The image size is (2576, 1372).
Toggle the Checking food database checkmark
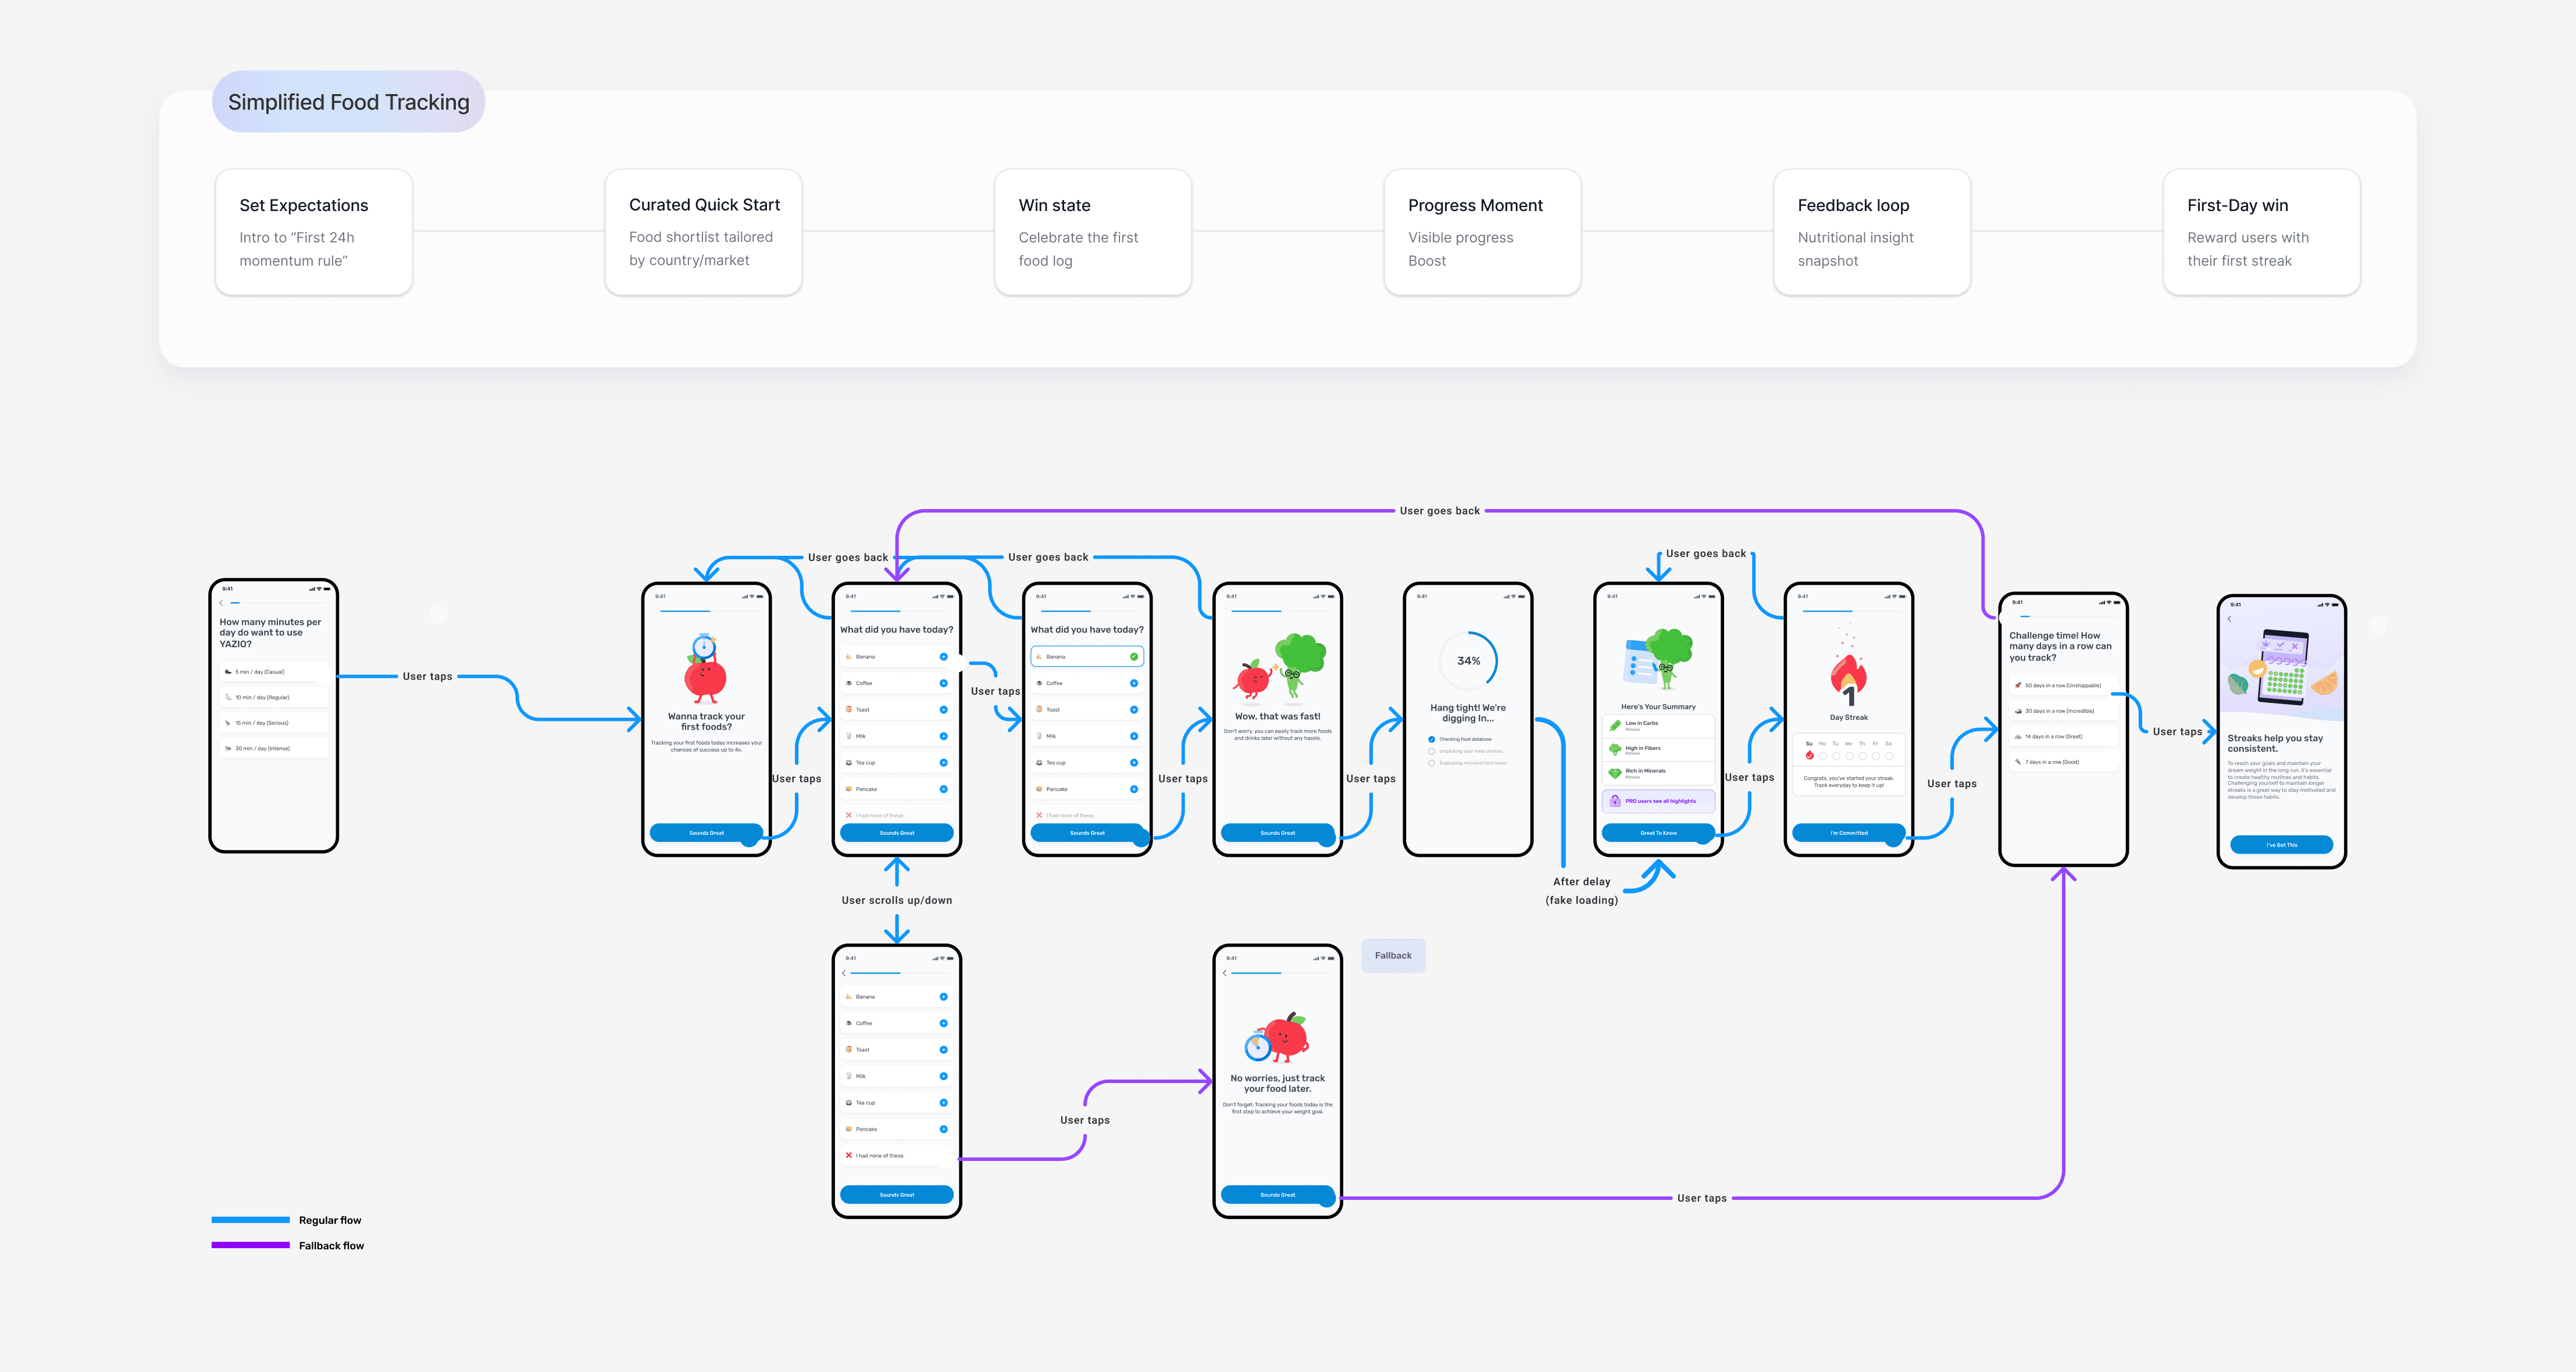[x=1431, y=739]
